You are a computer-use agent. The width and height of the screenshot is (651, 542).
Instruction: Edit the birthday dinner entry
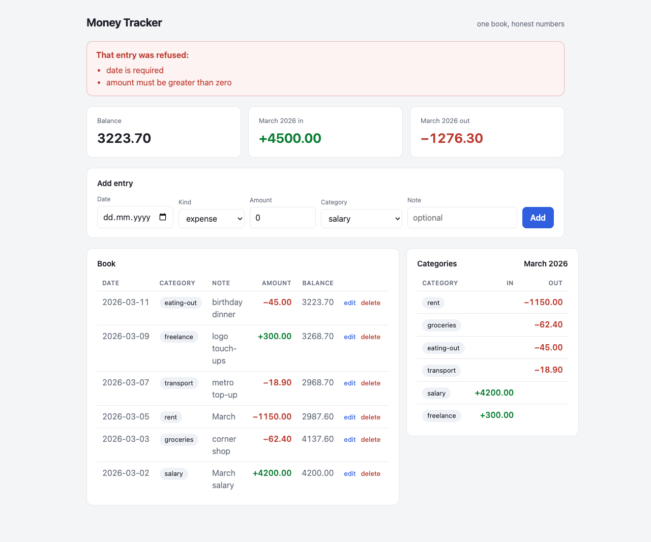(350, 303)
